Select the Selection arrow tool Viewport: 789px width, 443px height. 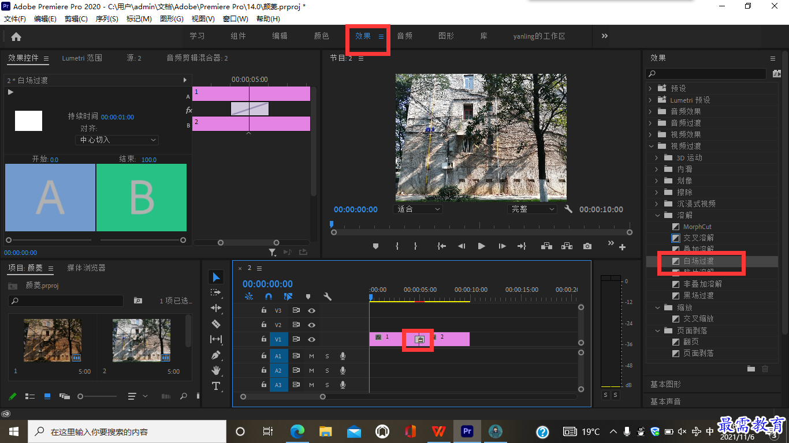[x=216, y=277]
